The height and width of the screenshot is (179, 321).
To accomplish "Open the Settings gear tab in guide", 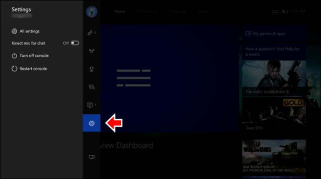I will click(92, 123).
